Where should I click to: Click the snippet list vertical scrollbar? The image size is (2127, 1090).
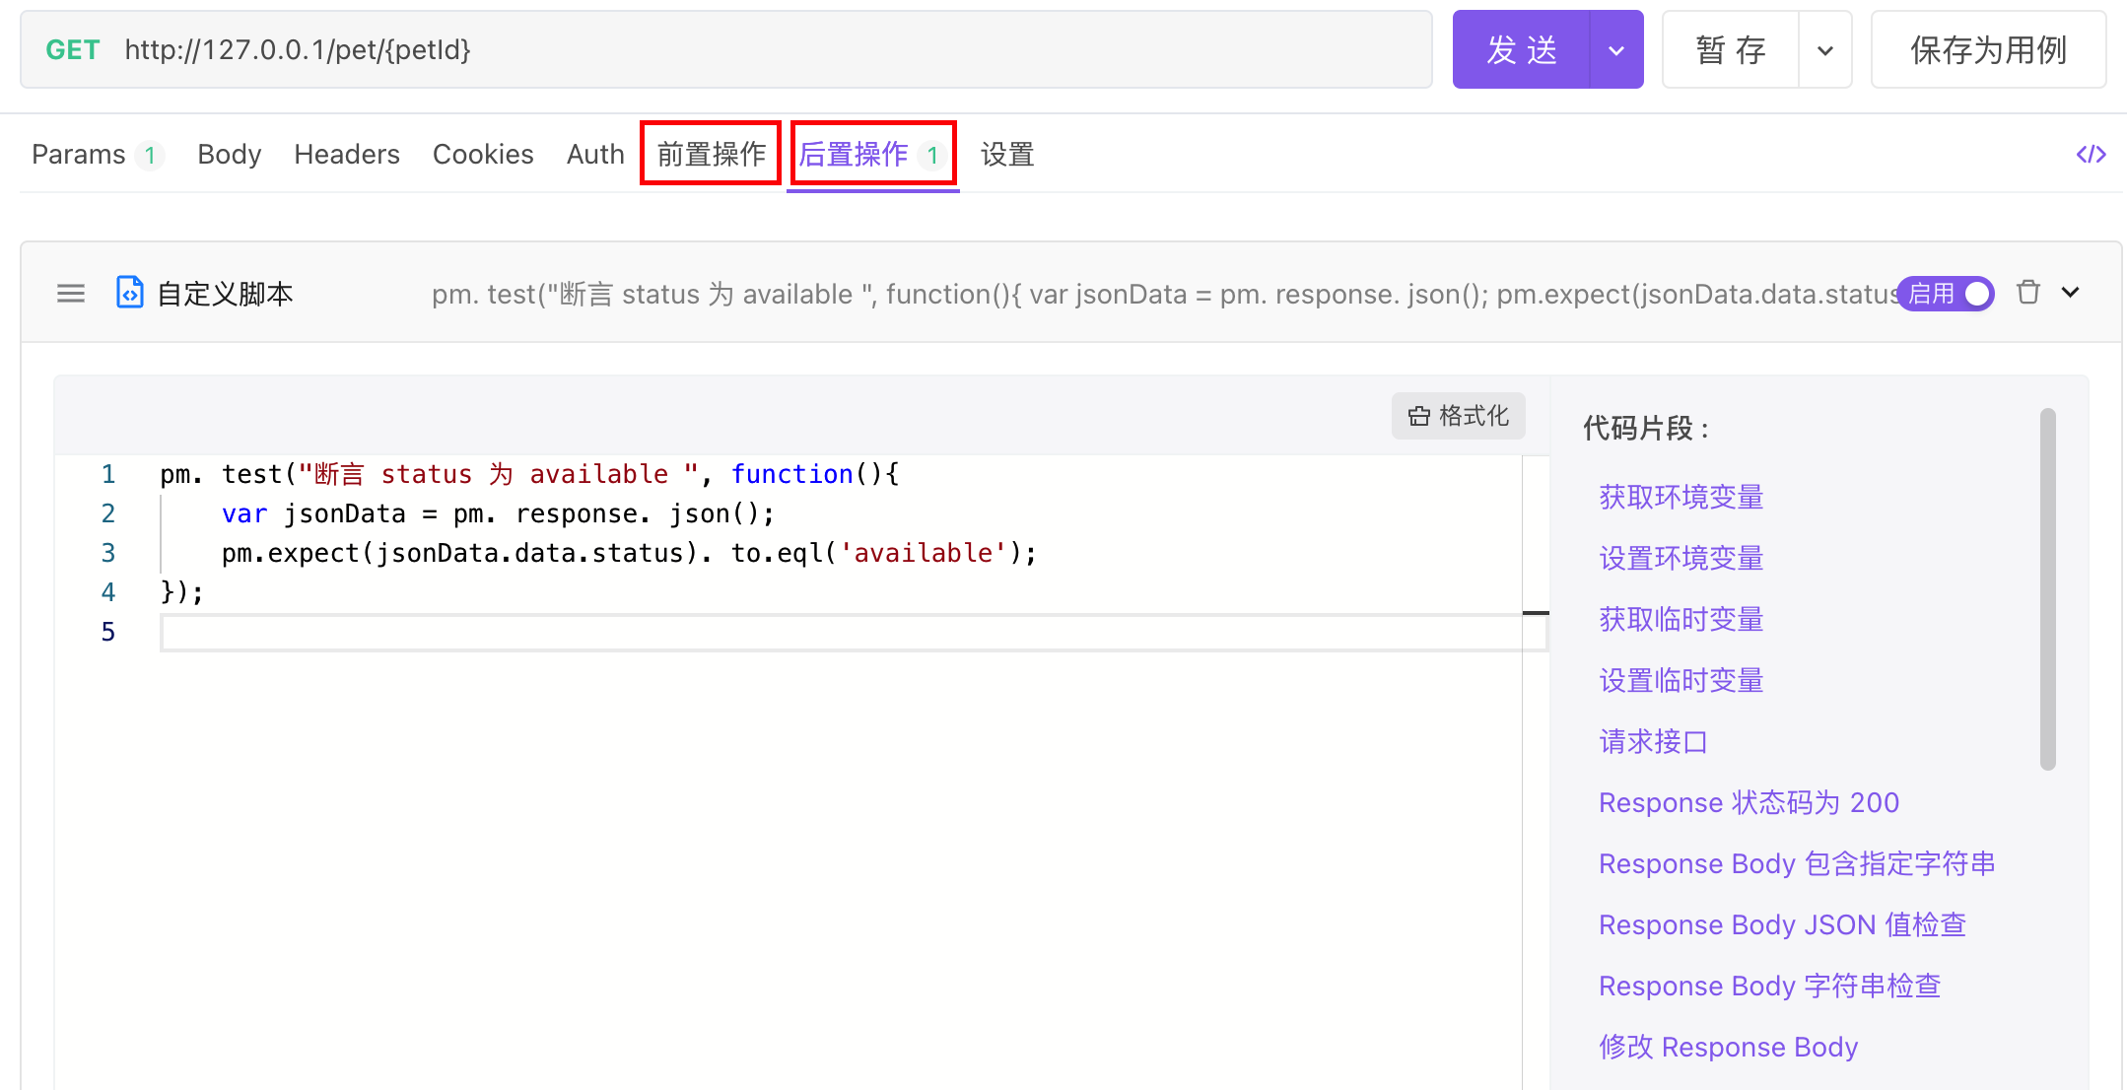(x=2047, y=588)
